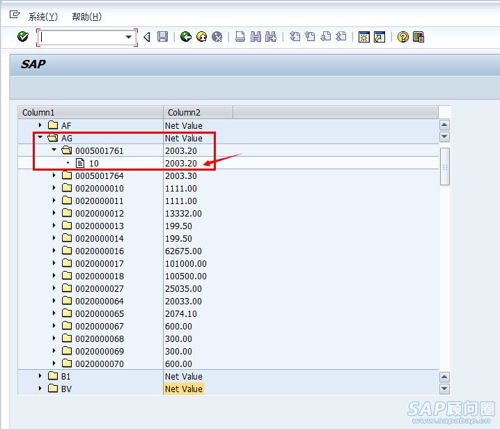Click the Create New Session icon
The height and width of the screenshot is (429, 500).
tap(364, 37)
